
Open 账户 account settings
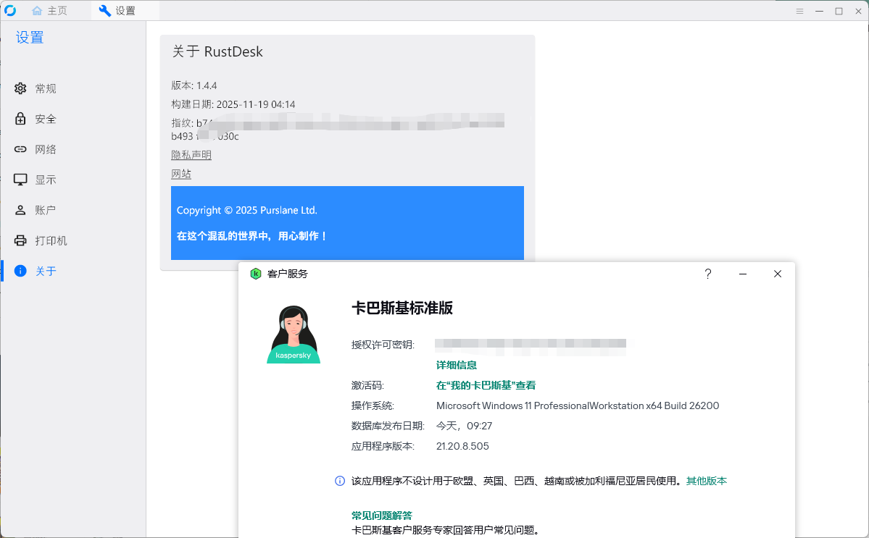[46, 210]
